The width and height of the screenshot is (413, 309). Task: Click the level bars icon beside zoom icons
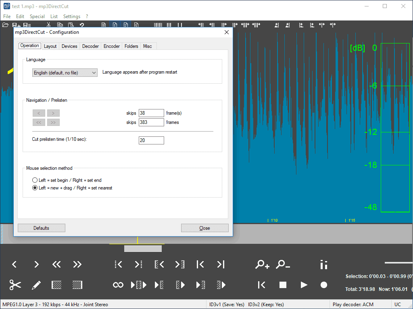[324, 265]
